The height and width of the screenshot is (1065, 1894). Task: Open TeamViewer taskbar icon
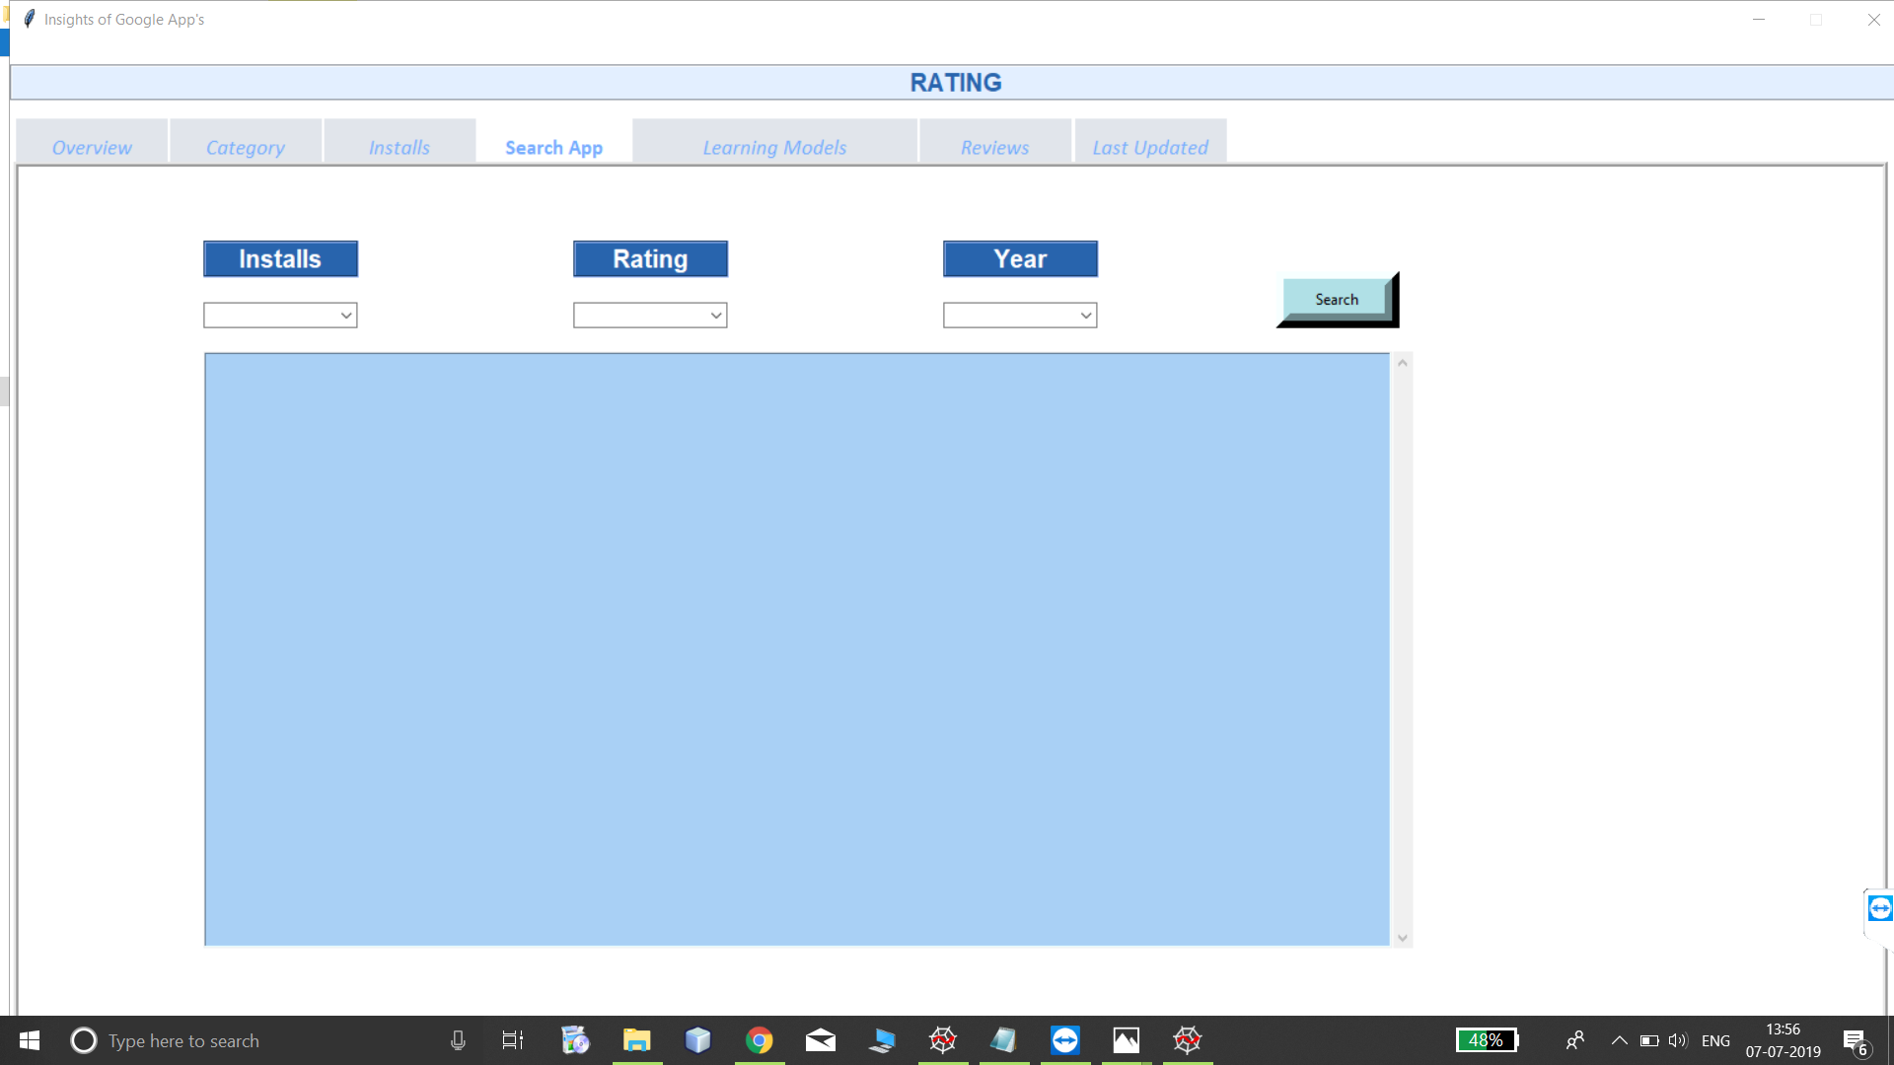click(1064, 1040)
